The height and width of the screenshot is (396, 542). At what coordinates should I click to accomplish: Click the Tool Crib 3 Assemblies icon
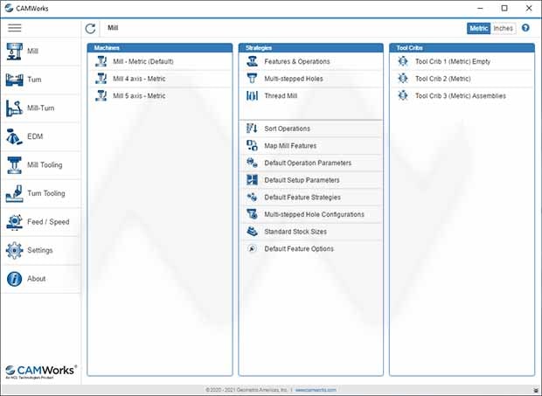[x=403, y=95]
